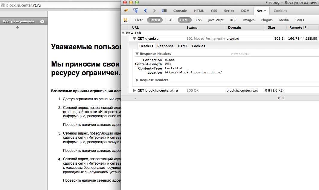The width and height of the screenshot is (319, 190).
Task: Switch to the Console tab
Action: pos(180,10)
